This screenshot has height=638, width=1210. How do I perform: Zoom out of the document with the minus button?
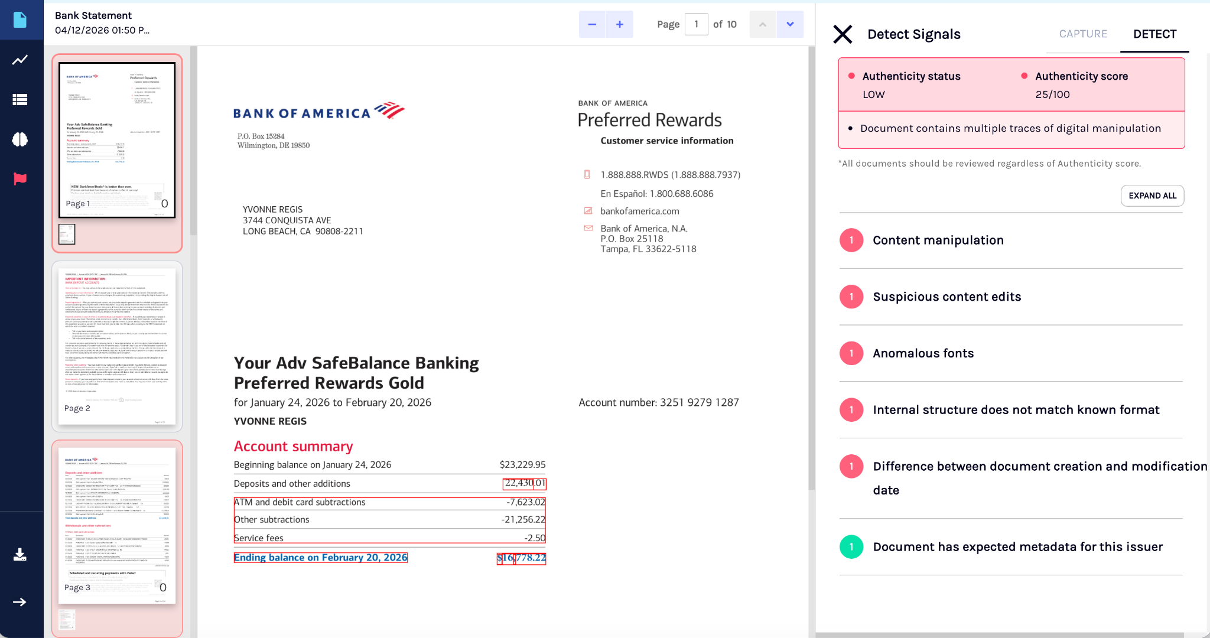pos(592,24)
